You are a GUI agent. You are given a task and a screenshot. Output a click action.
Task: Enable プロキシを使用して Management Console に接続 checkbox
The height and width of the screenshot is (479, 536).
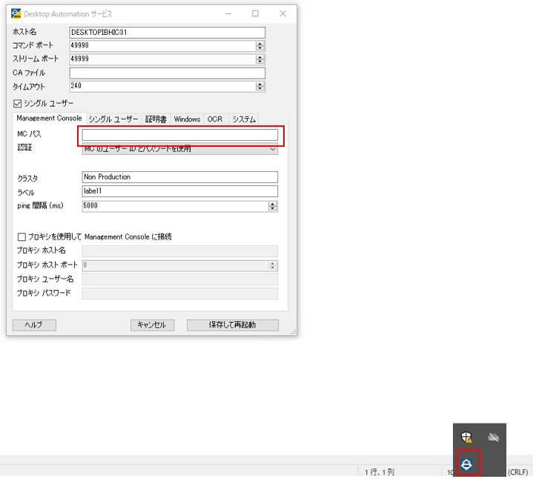click(x=21, y=237)
